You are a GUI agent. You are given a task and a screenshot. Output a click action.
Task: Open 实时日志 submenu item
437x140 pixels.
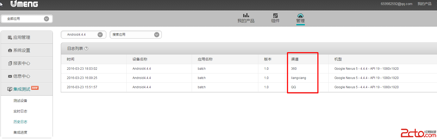(20, 111)
